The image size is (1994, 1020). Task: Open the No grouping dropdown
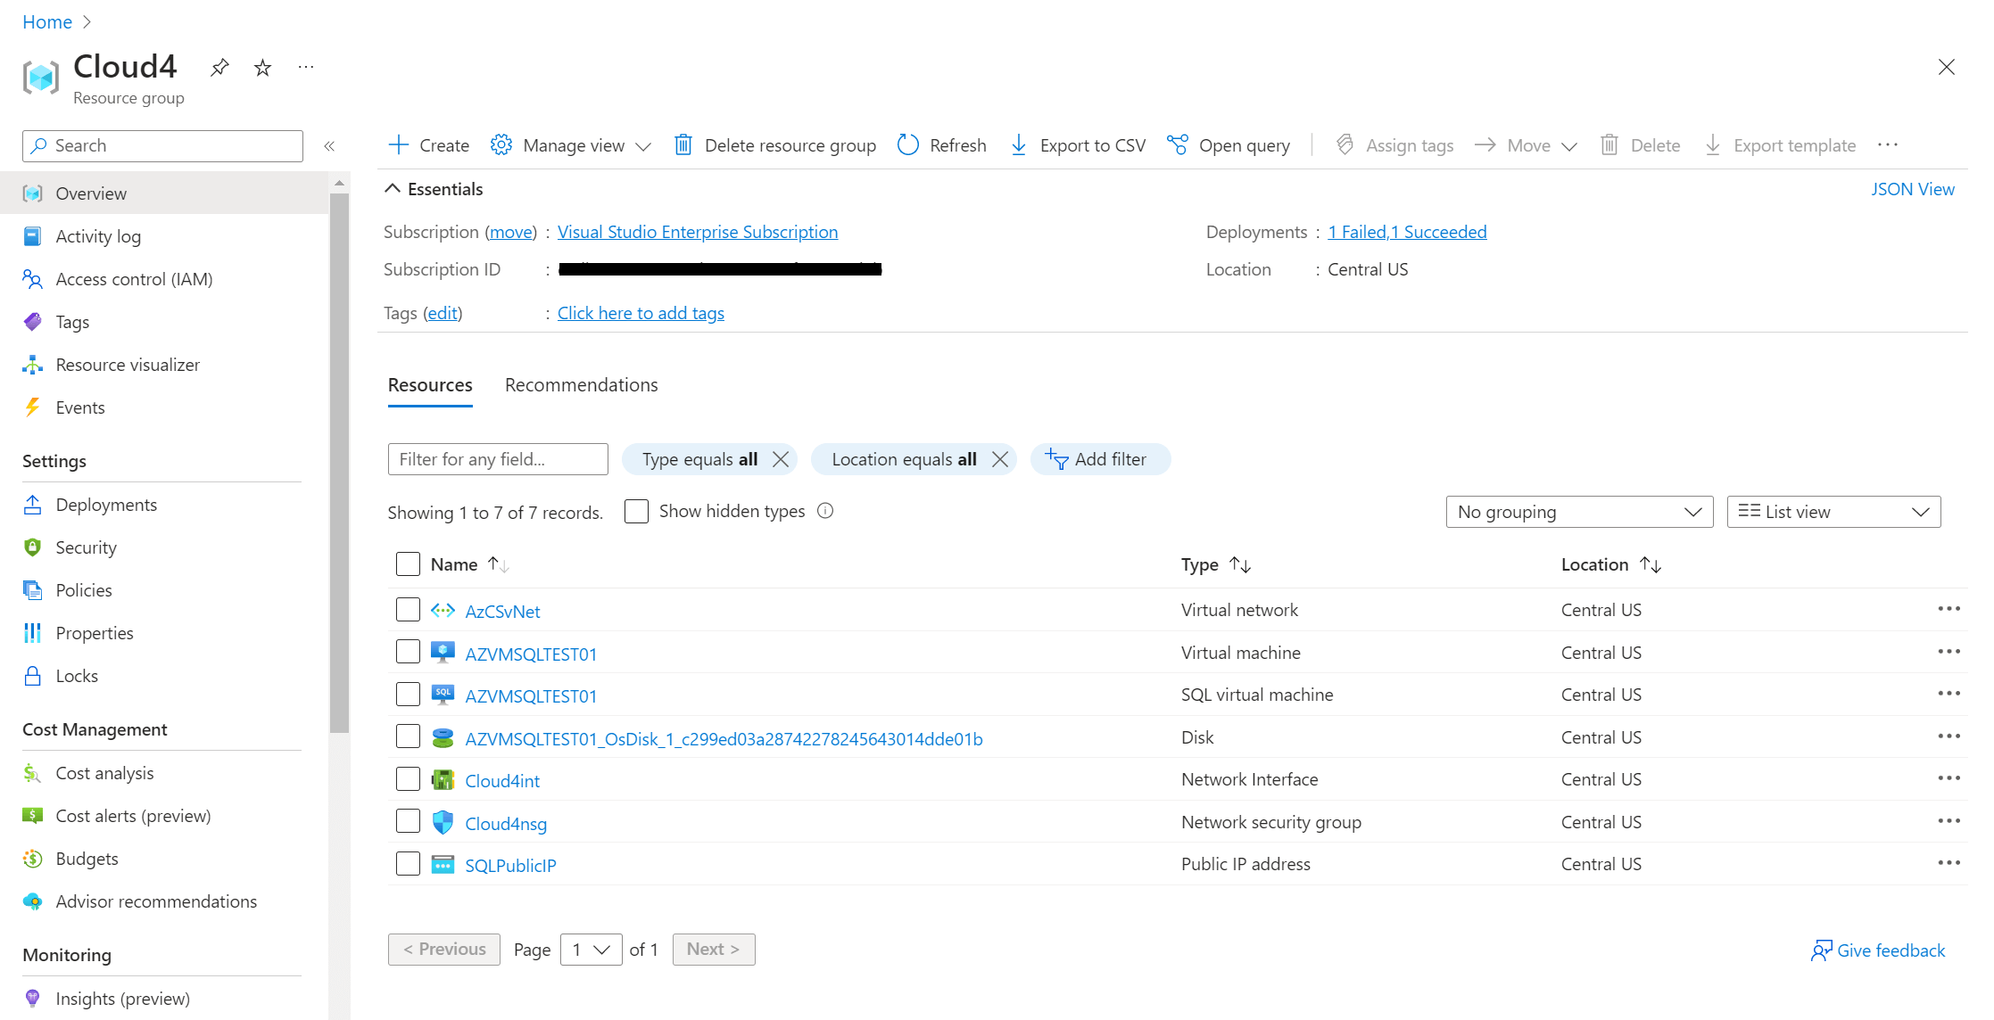1579,512
